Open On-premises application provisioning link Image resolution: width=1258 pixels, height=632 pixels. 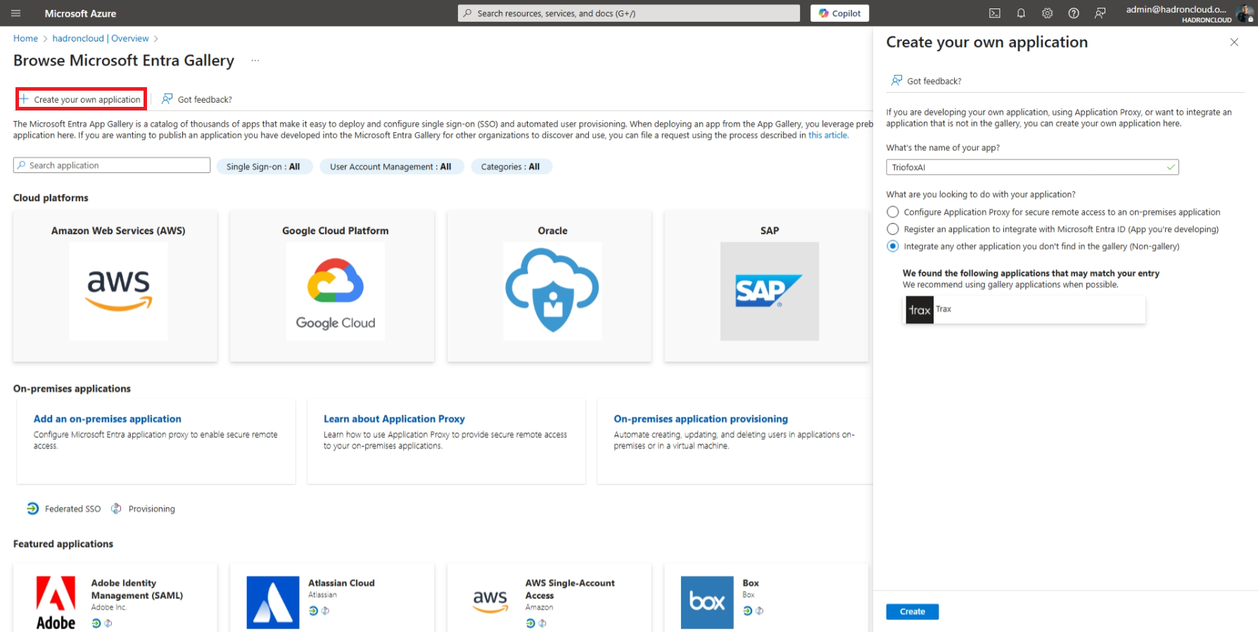pos(701,418)
